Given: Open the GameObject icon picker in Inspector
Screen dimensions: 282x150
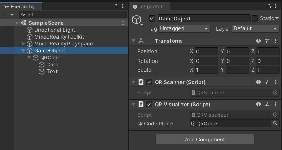Looking at the screenshot, I should (138, 20).
